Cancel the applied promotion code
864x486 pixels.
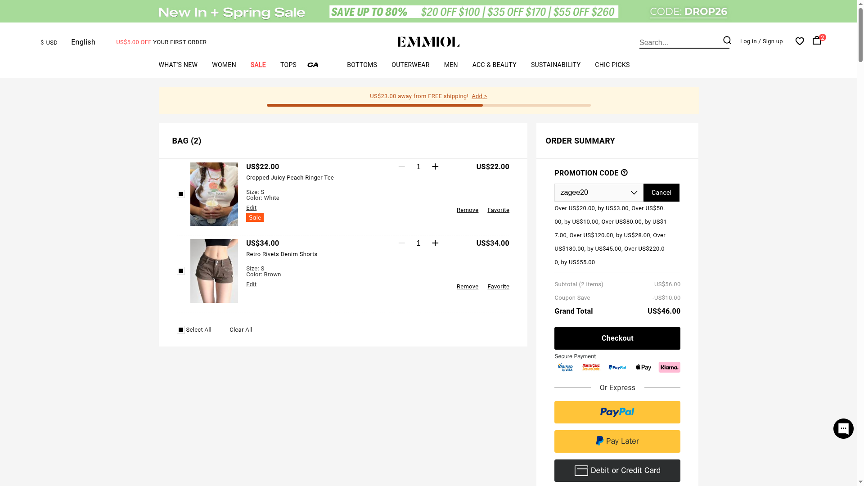click(661, 193)
